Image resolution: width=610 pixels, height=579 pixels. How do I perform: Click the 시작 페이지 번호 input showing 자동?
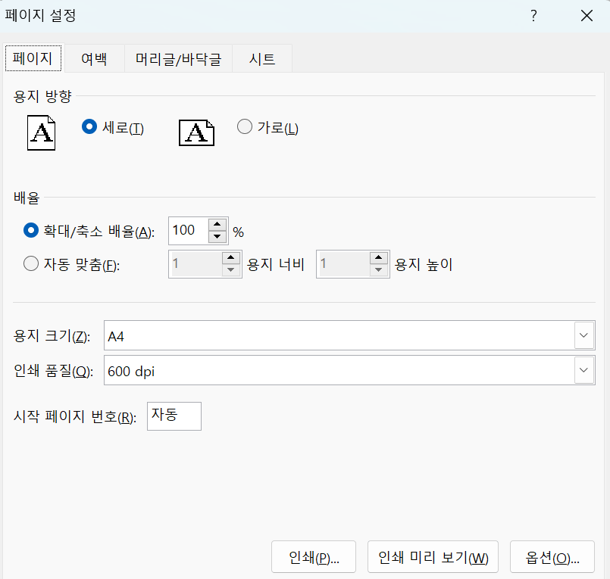click(174, 416)
